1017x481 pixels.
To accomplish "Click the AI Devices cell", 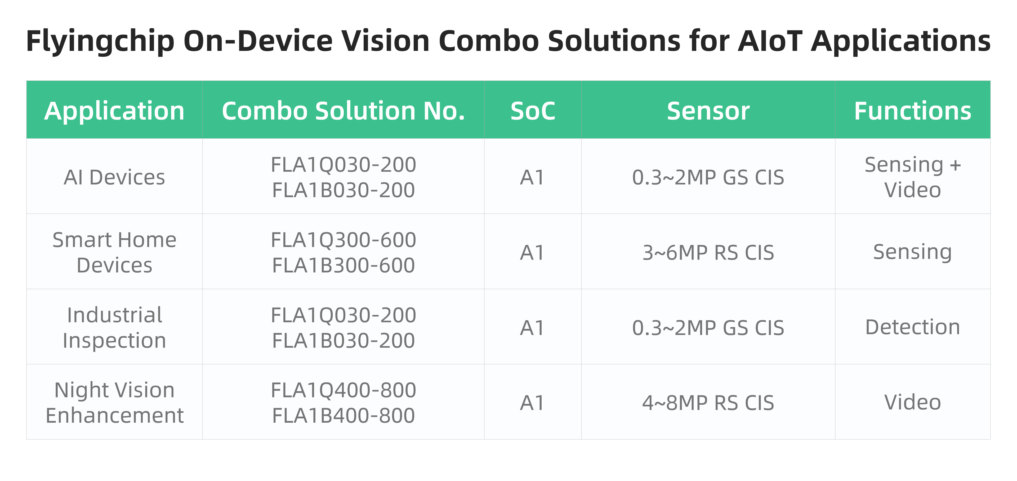I will [x=114, y=176].
